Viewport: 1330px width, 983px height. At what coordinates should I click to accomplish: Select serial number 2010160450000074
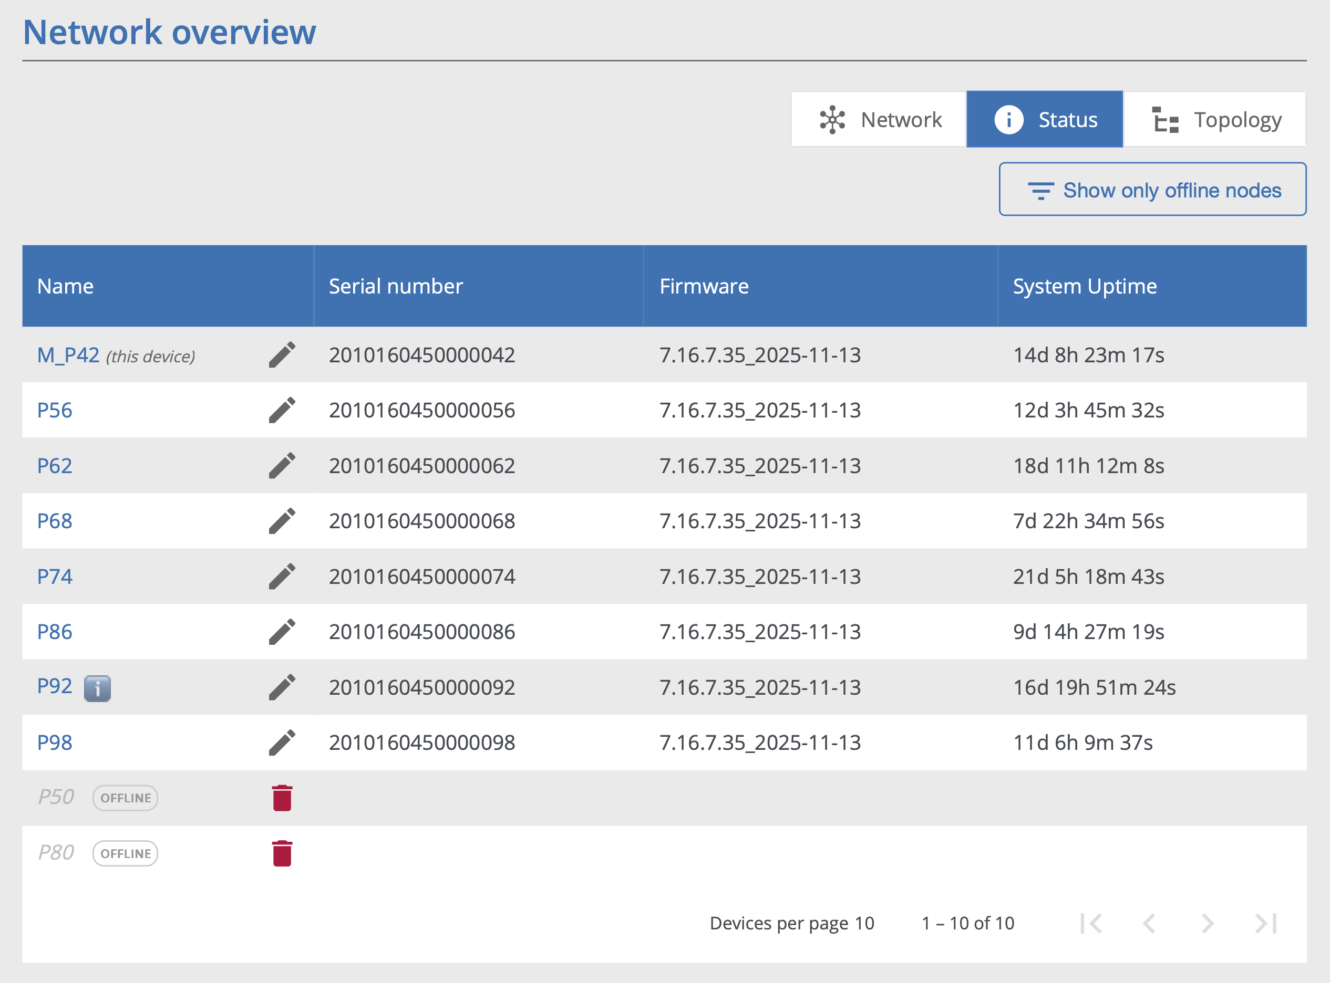422,576
